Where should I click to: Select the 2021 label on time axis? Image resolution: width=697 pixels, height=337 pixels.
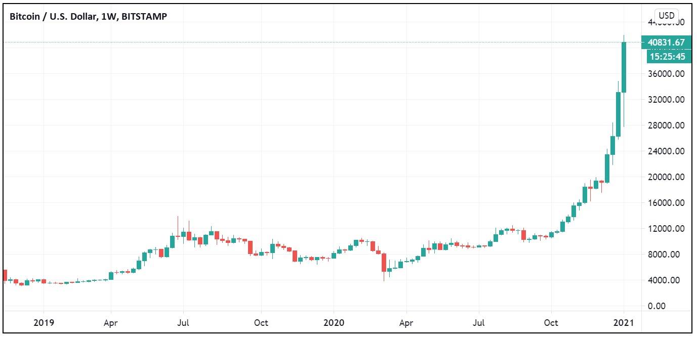[x=624, y=322]
